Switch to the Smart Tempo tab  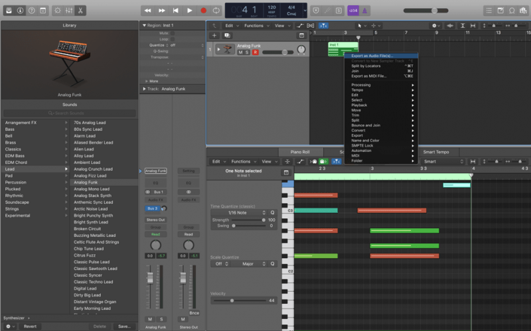436,152
